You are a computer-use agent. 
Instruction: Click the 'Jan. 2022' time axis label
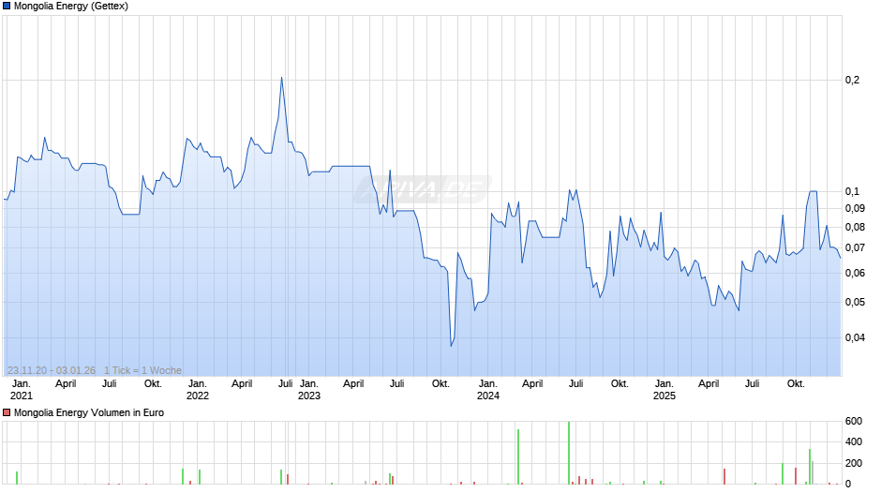pyautogui.click(x=197, y=390)
